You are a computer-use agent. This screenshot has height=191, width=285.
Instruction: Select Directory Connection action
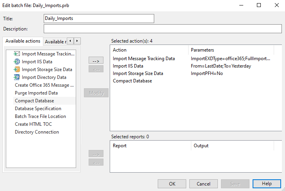(37, 132)
